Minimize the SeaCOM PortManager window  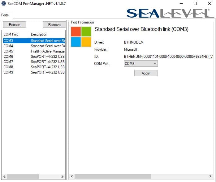(181, 3)
